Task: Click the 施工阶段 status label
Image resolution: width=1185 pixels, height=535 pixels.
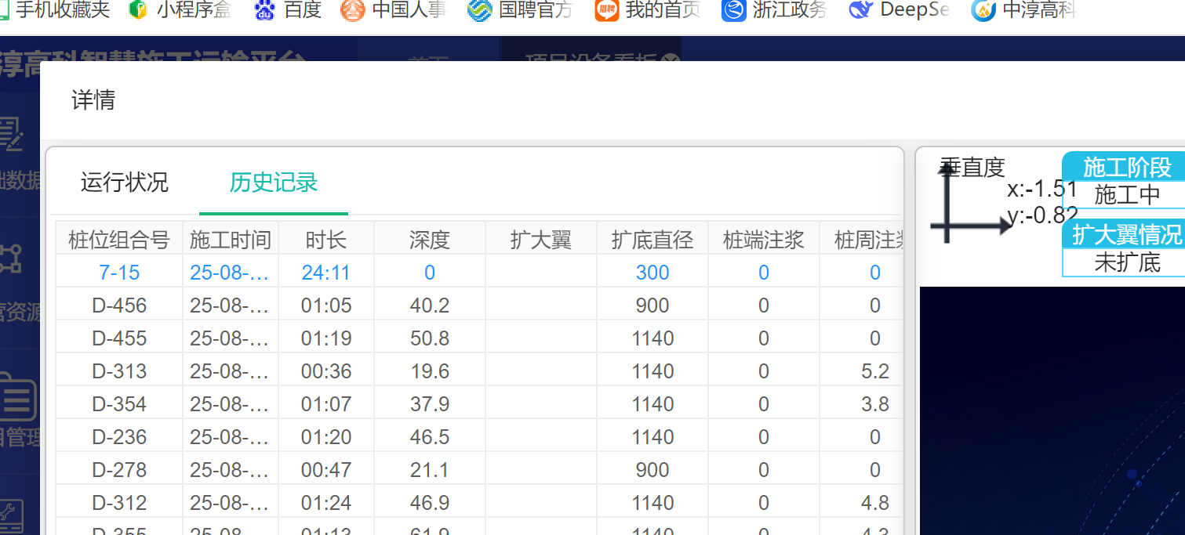Action: click(x=1126, y=168)
